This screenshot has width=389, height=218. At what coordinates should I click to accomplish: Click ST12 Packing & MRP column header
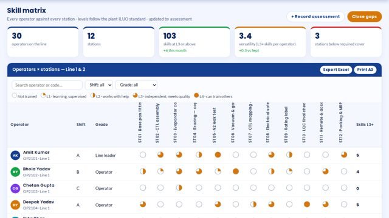coord(340,123)
